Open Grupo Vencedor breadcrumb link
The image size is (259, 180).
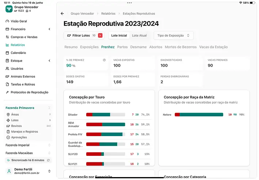(82, 14)
